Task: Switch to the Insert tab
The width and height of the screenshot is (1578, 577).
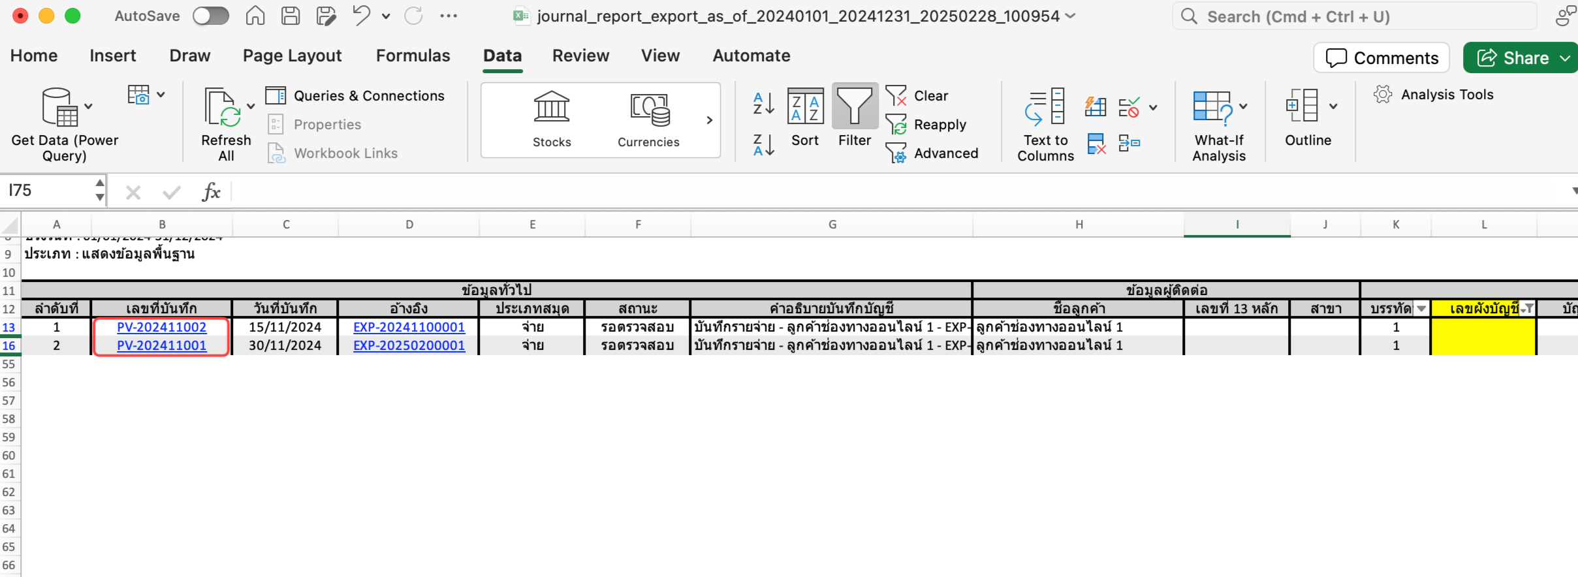Action: tap(113, 56)
